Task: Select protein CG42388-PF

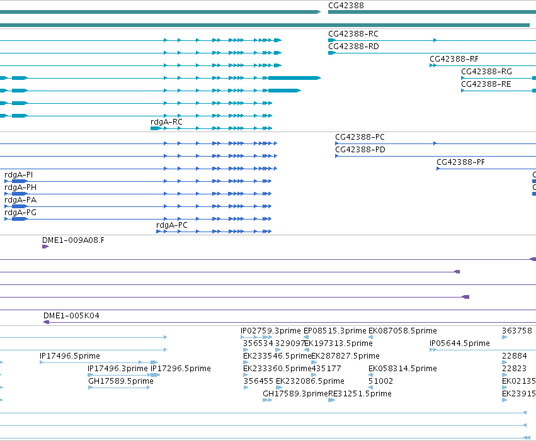Action: (x=460, y=162)
